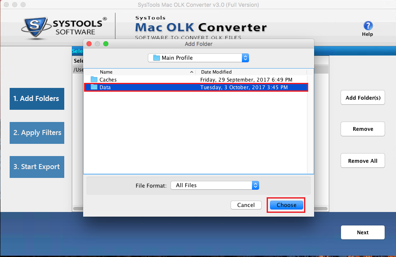Select the Caches folder icon
Screen dimensions: 396x257
click(94, 79)
